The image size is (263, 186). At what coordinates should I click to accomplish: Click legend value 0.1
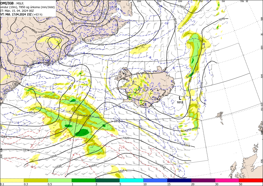point(2,184)
